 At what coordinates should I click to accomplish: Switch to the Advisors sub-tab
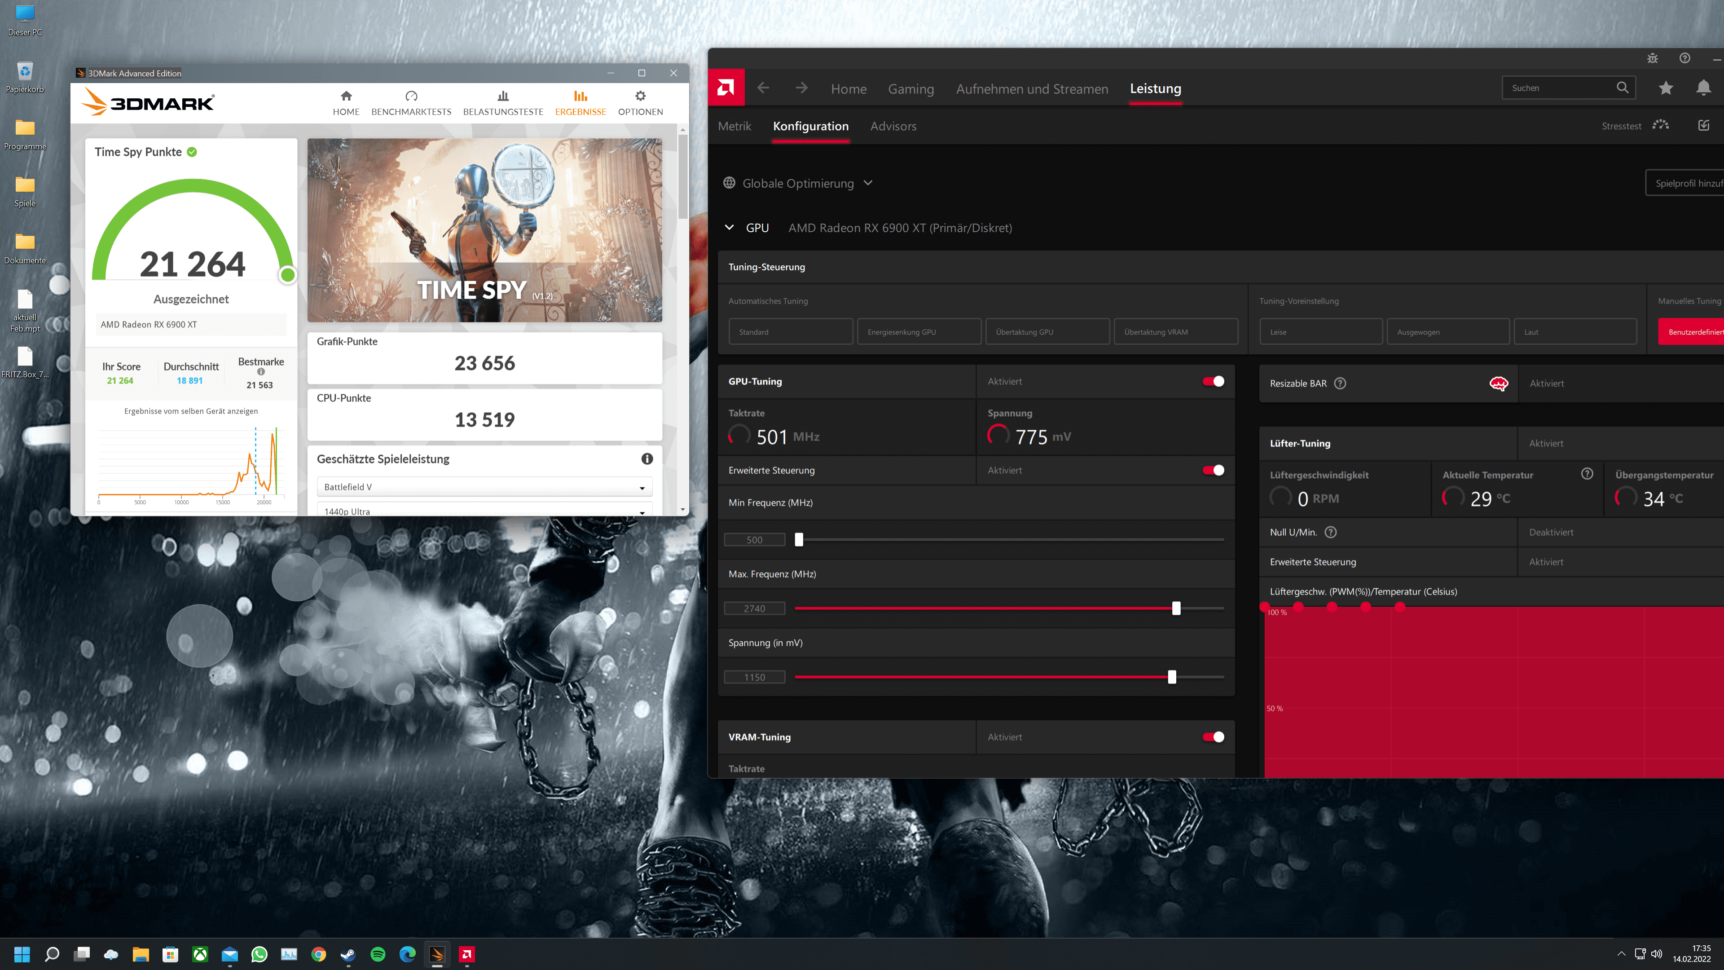[x=893, y=126]
